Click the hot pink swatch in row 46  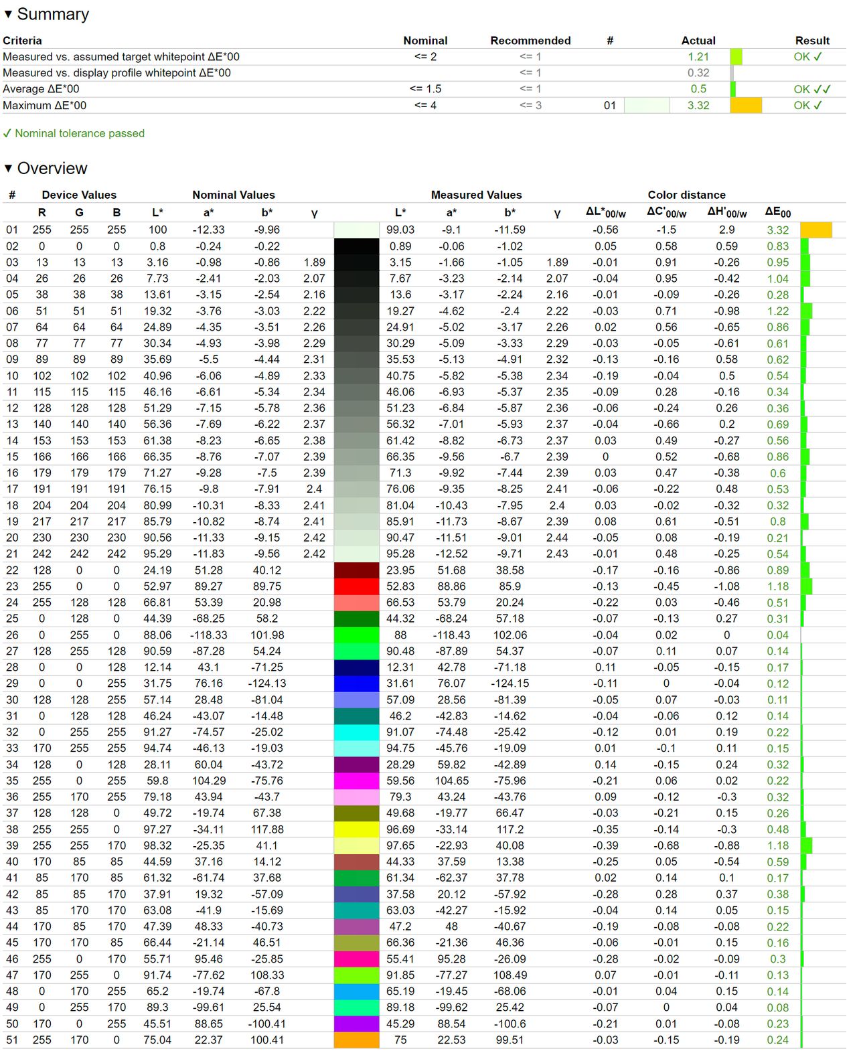356,959
